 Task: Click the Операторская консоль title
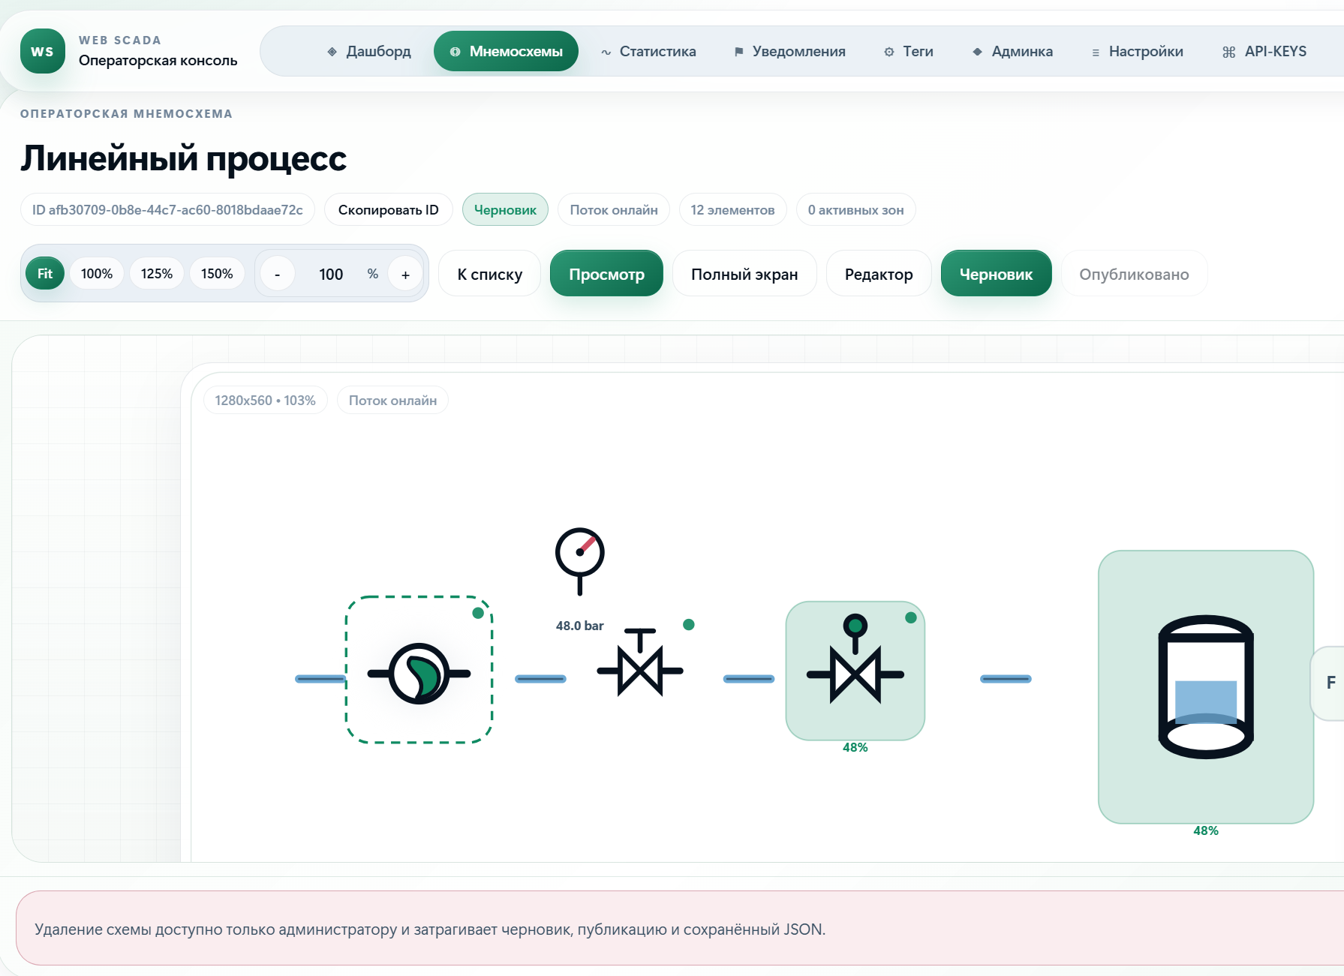[158, 60]
